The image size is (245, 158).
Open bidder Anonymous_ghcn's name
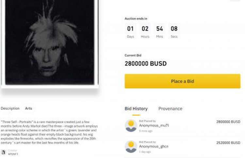coord(155,146)
